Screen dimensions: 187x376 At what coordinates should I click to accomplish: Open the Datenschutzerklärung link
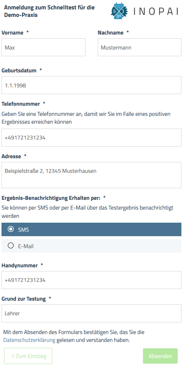(x=29, y=340)
